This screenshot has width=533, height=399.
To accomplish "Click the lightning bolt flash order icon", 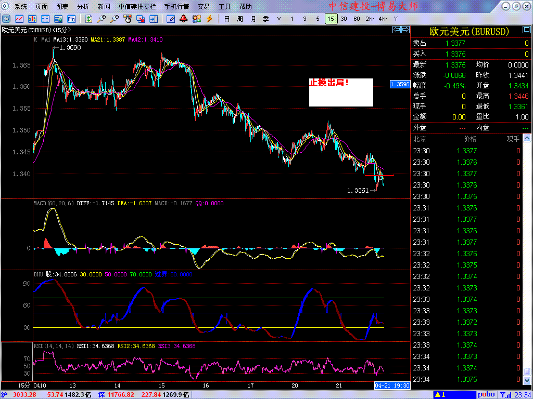I will (x=209, y=19).
